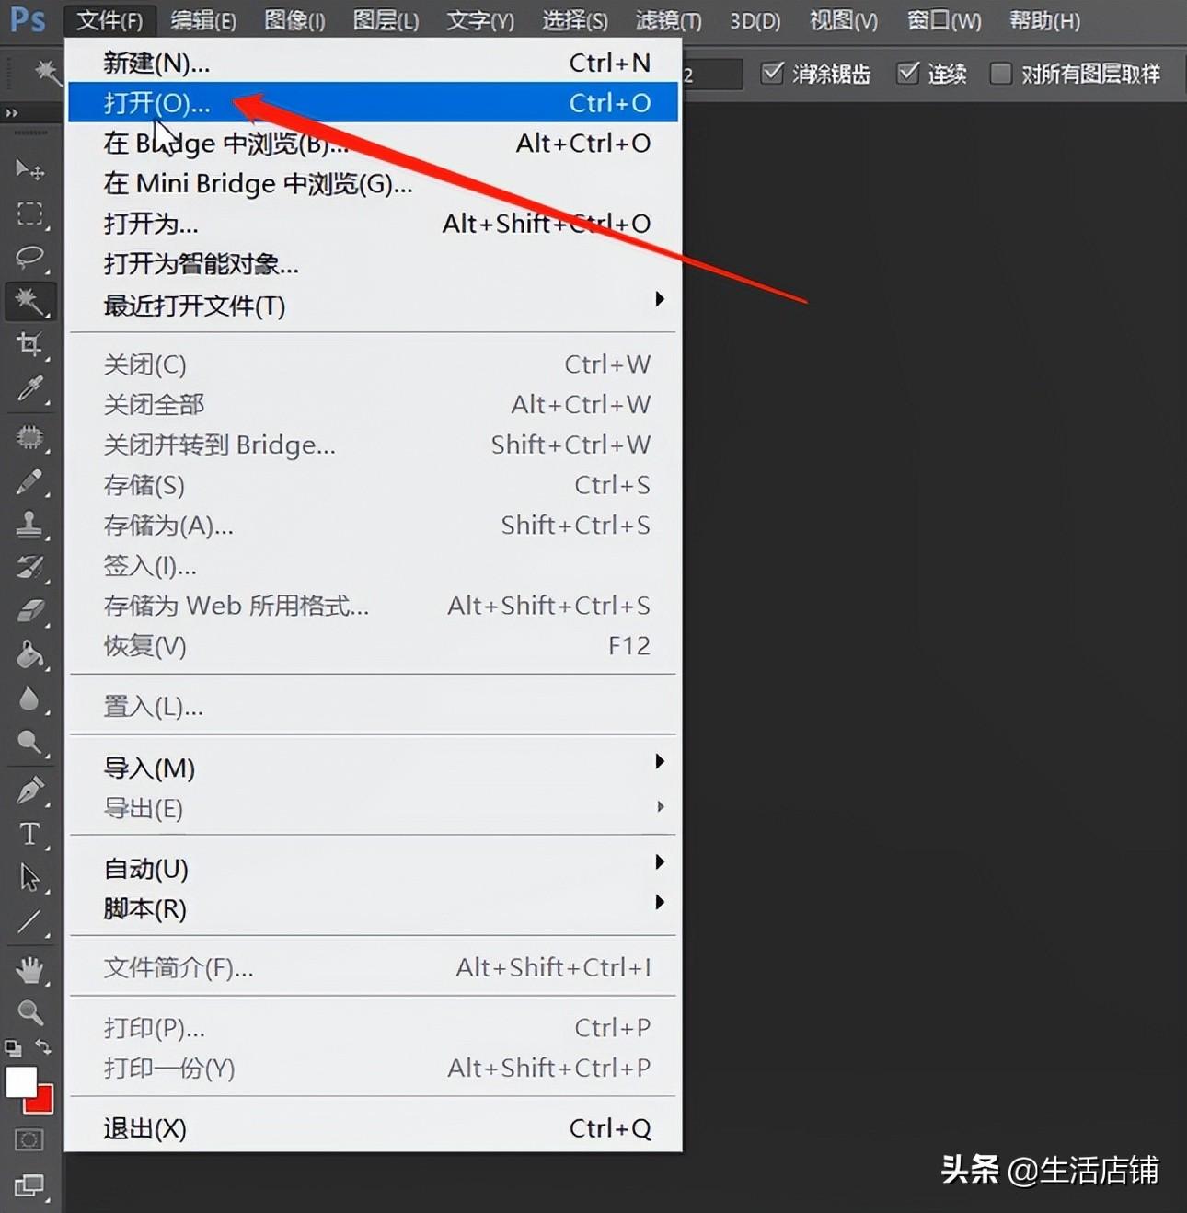The height and width of the screenshot is (1213, 1187).
Task: Open the Layer (L) menu
Action: pos(386,20)
